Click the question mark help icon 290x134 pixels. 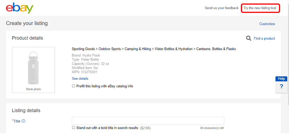click(x=281, y=87)
